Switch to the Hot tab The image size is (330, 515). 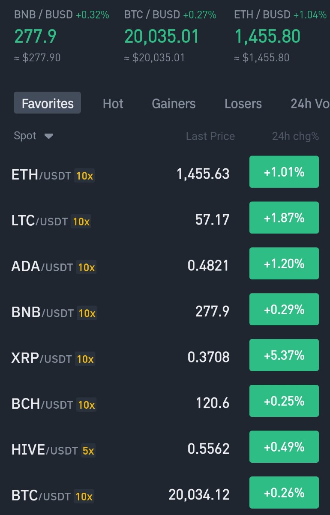point(113,103)
